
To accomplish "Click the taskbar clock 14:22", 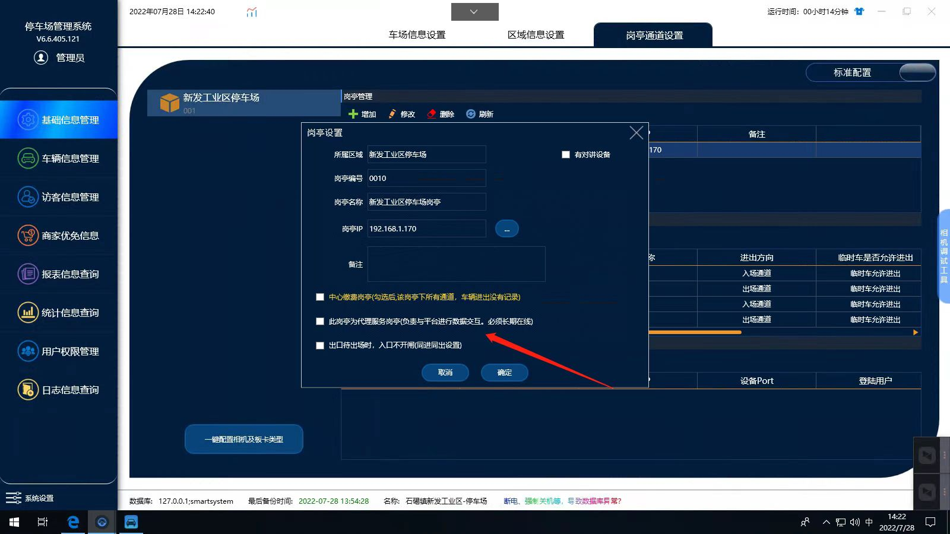I will (x=897, y=522).
